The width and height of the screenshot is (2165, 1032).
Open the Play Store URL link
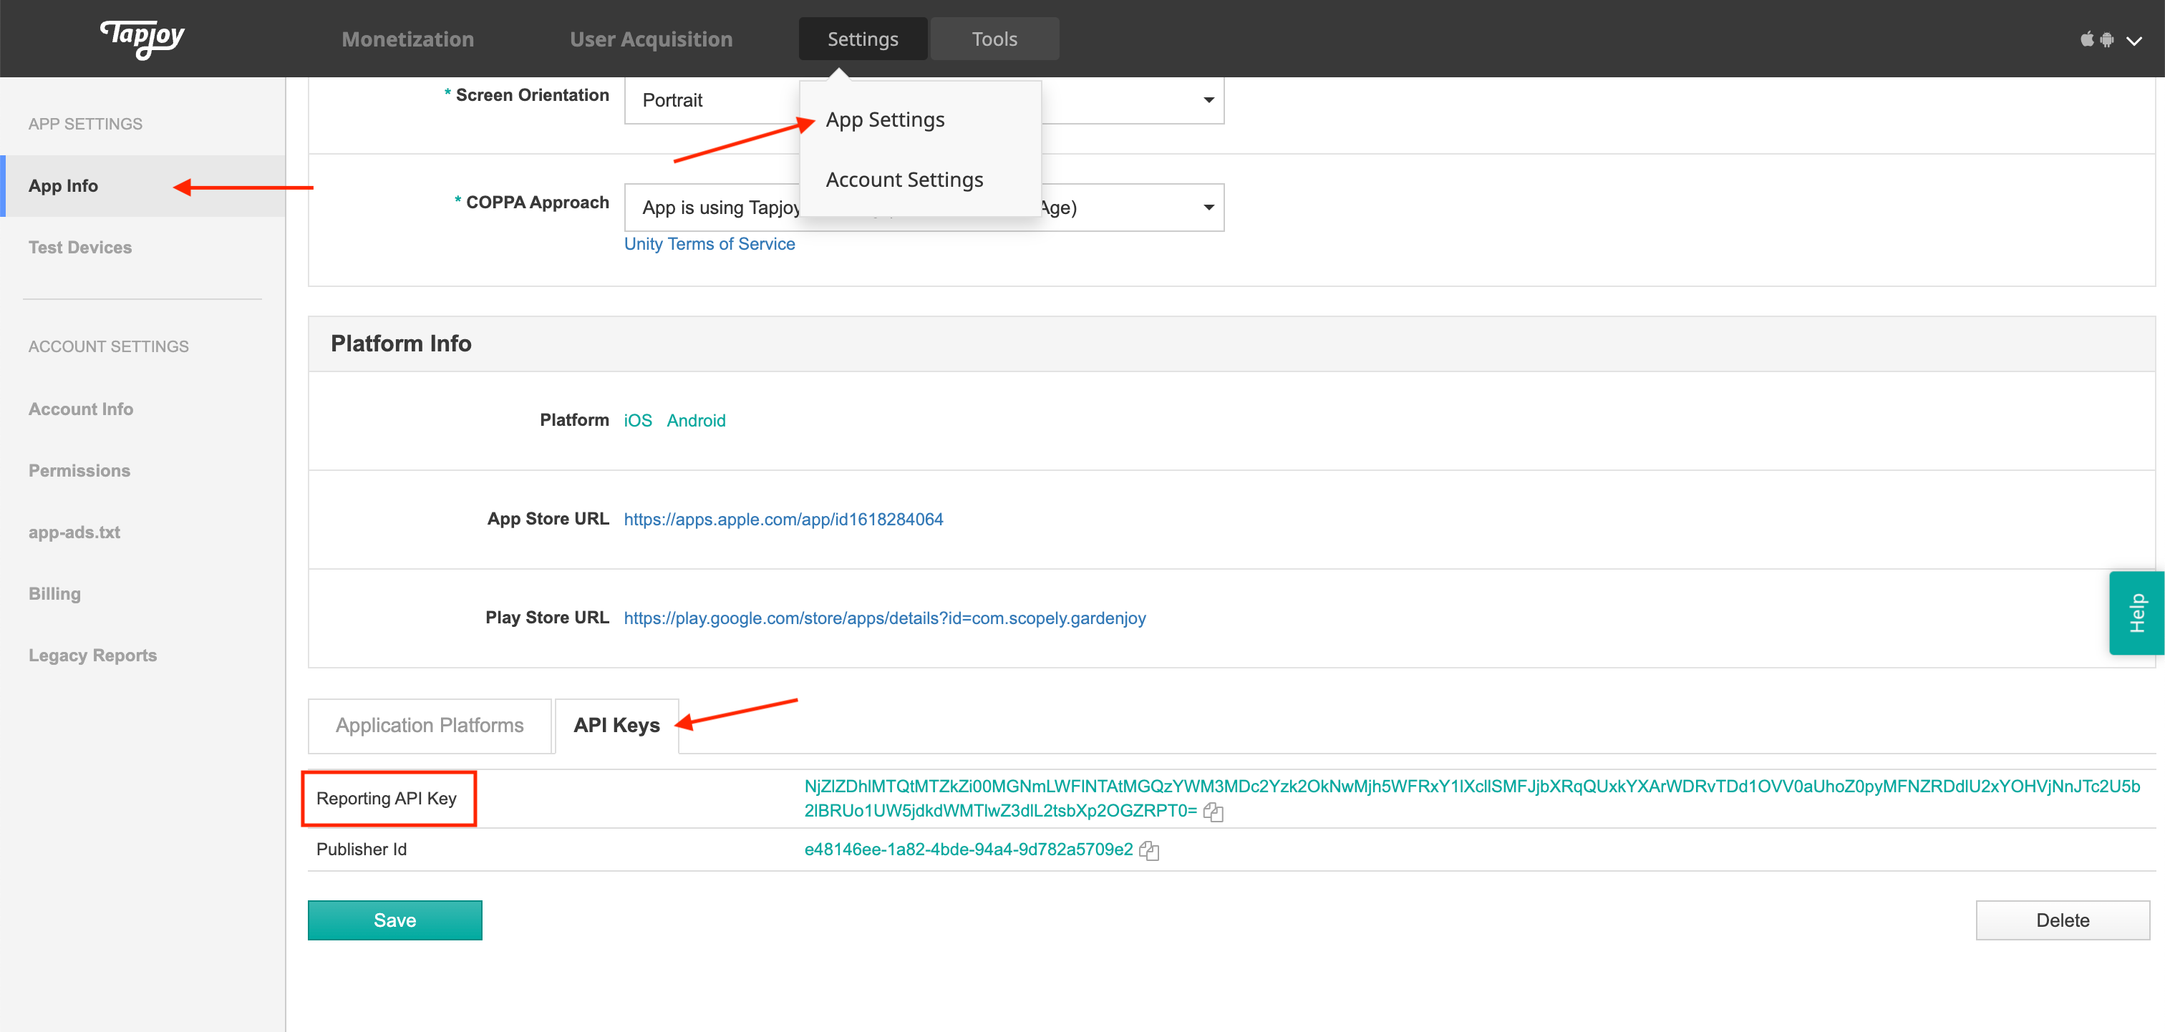(x=884, y=618)
